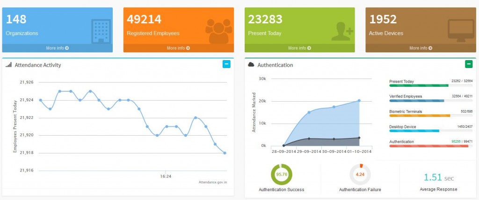Click the Desktop Device blue progress bar
Viewport: 479px width, 200px height.
[x=414, y=131]
